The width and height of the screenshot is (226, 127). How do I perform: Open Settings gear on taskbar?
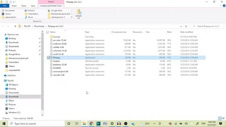point(112,123)
